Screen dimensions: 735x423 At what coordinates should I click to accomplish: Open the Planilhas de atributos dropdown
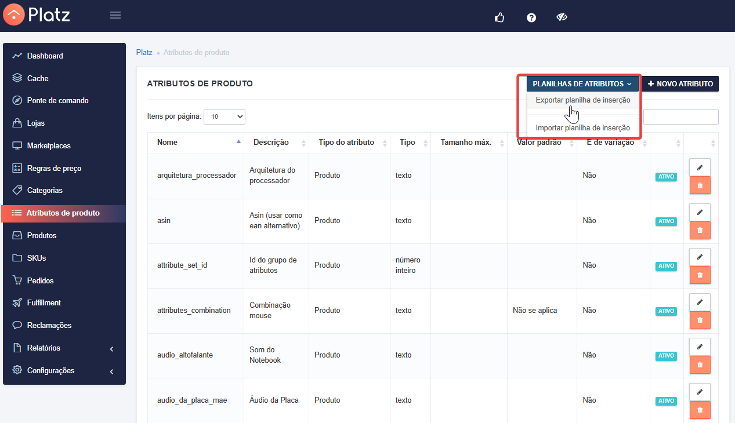[x=582, y=84]
